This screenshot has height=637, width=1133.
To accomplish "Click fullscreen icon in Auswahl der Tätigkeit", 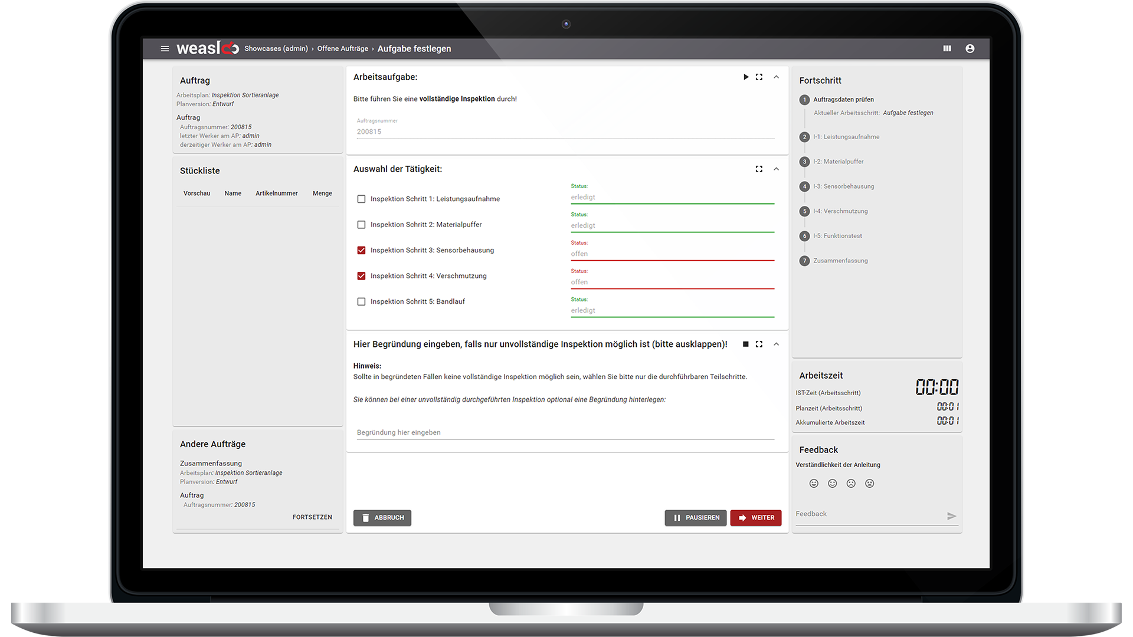I will pyautogui.click(x=759, y=169).
